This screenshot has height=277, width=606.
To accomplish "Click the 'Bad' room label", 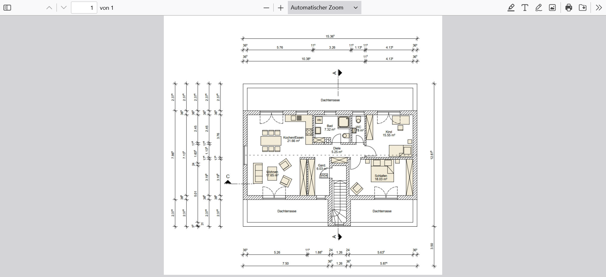I will point(330,126).
